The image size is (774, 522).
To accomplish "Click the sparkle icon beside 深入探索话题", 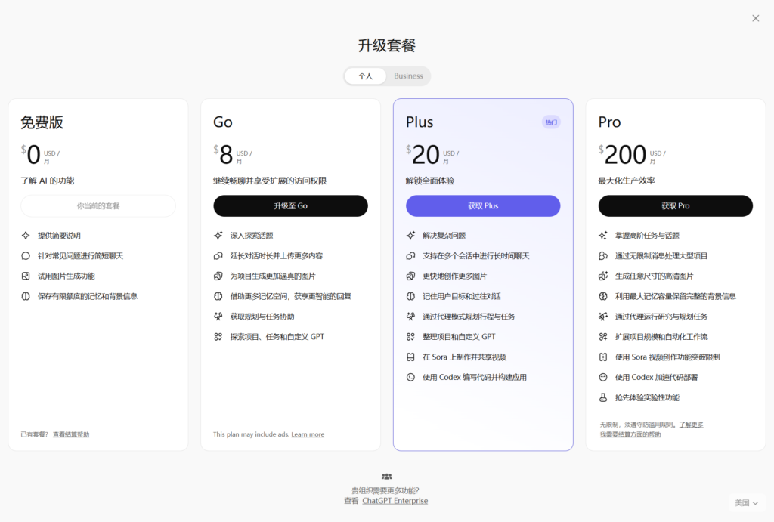I will pos(218,236).
